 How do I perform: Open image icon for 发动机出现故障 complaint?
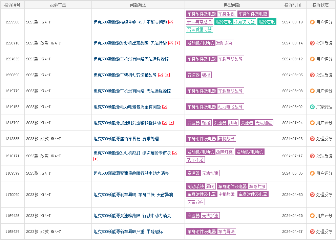[x=171, y=43]
